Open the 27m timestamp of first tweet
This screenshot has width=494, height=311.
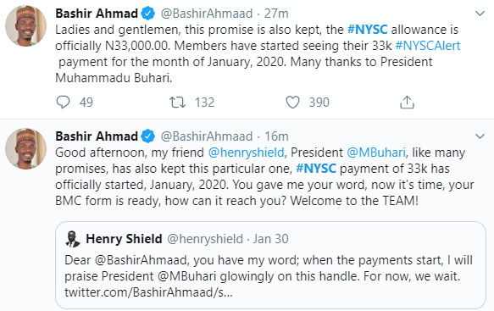[276, 14]
